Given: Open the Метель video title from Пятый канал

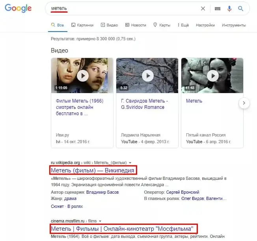Looking at the screenshot, I should [194, 101].
